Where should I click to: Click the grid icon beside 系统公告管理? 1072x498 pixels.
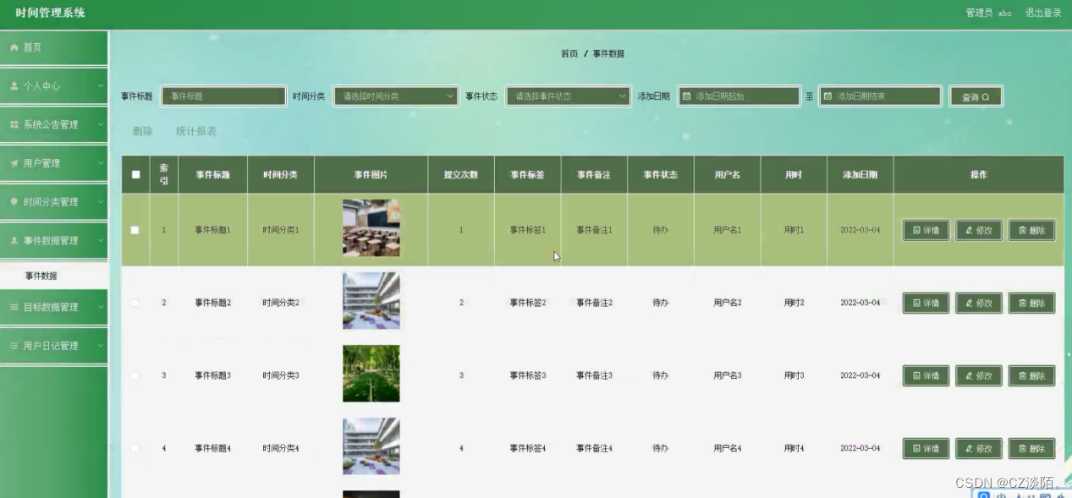coord(14,124)
